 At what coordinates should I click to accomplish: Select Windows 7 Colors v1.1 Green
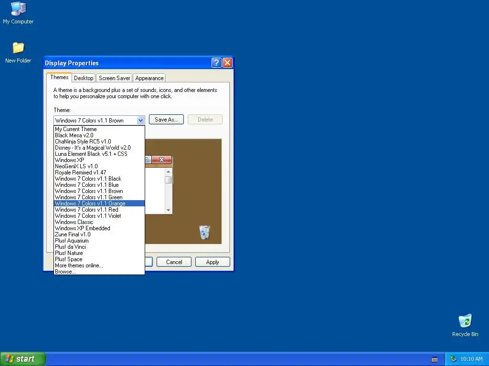(99, 197)
